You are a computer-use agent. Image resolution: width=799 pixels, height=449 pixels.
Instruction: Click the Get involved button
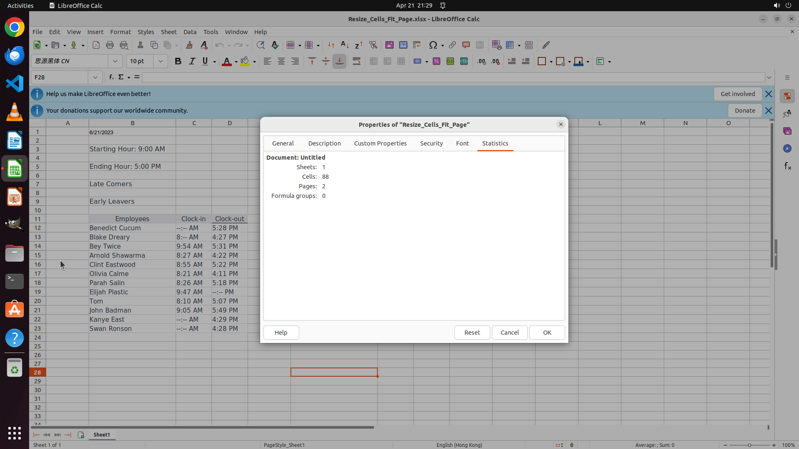(737, 94)
